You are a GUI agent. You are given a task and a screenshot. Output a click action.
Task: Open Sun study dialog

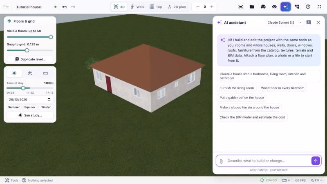click(x=30, y=115)
